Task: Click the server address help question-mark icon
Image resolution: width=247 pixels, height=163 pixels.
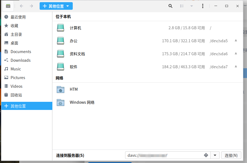Action: [206, 155]
